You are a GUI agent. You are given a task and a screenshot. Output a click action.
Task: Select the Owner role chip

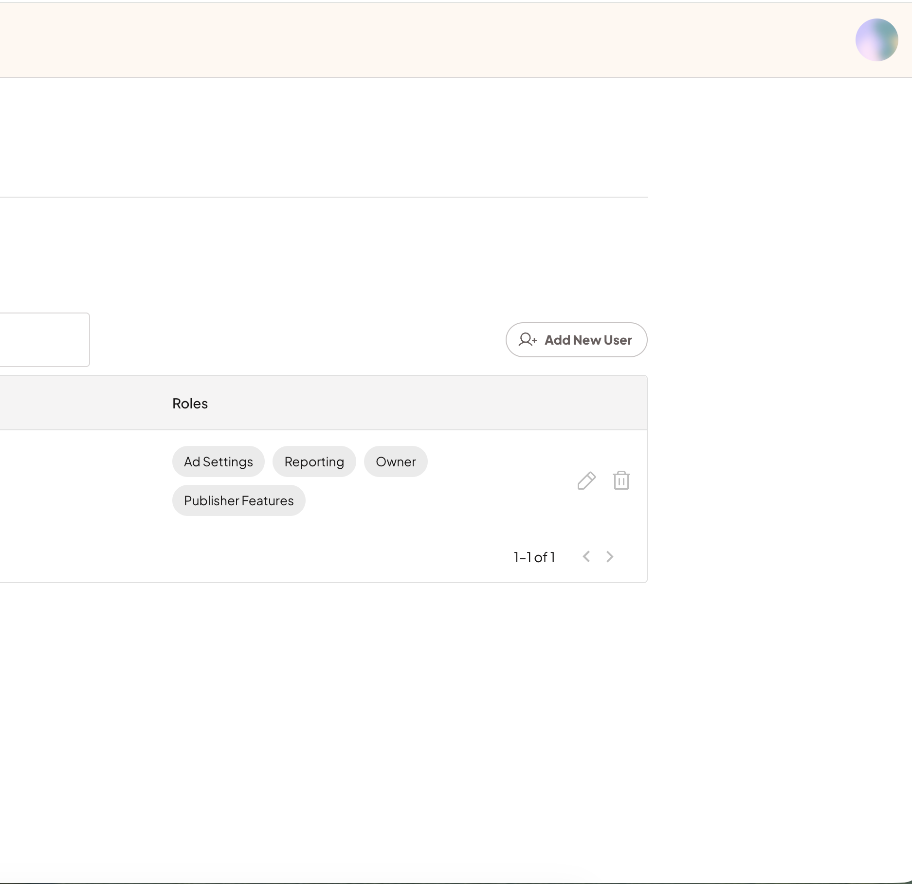396,461
